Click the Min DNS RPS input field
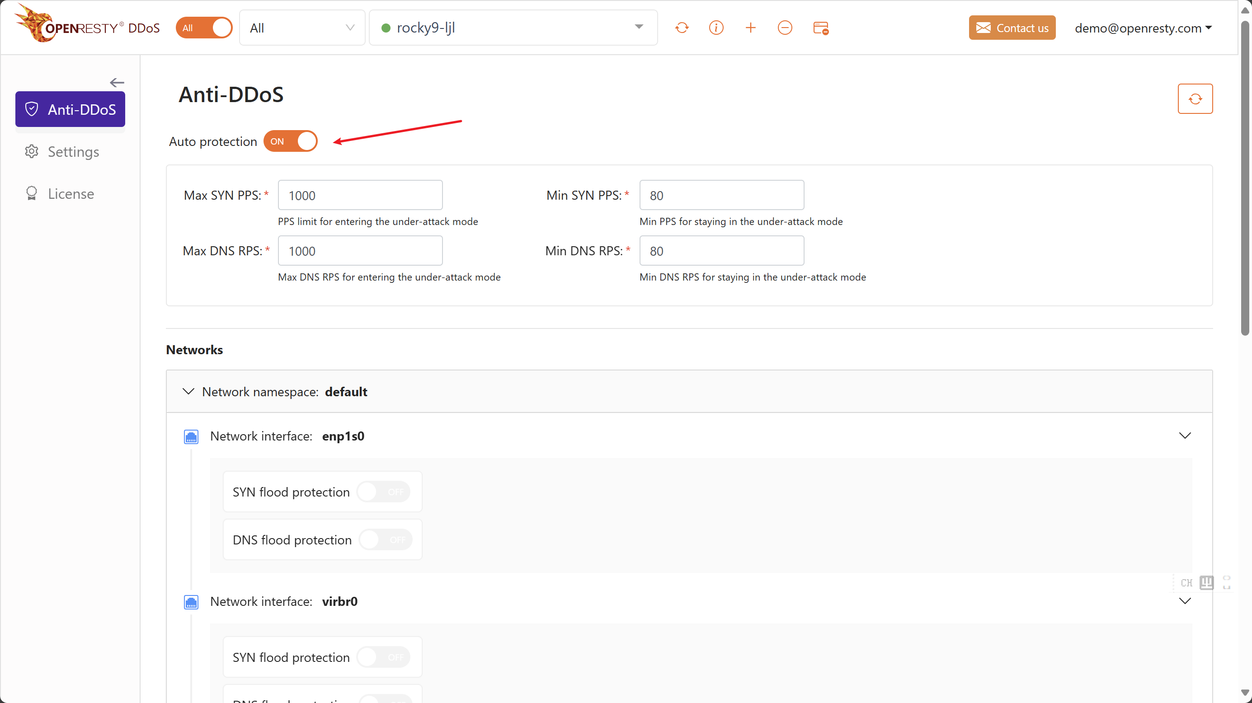The width and height of the screenshot is (1252, 703). tap(721, 251)
